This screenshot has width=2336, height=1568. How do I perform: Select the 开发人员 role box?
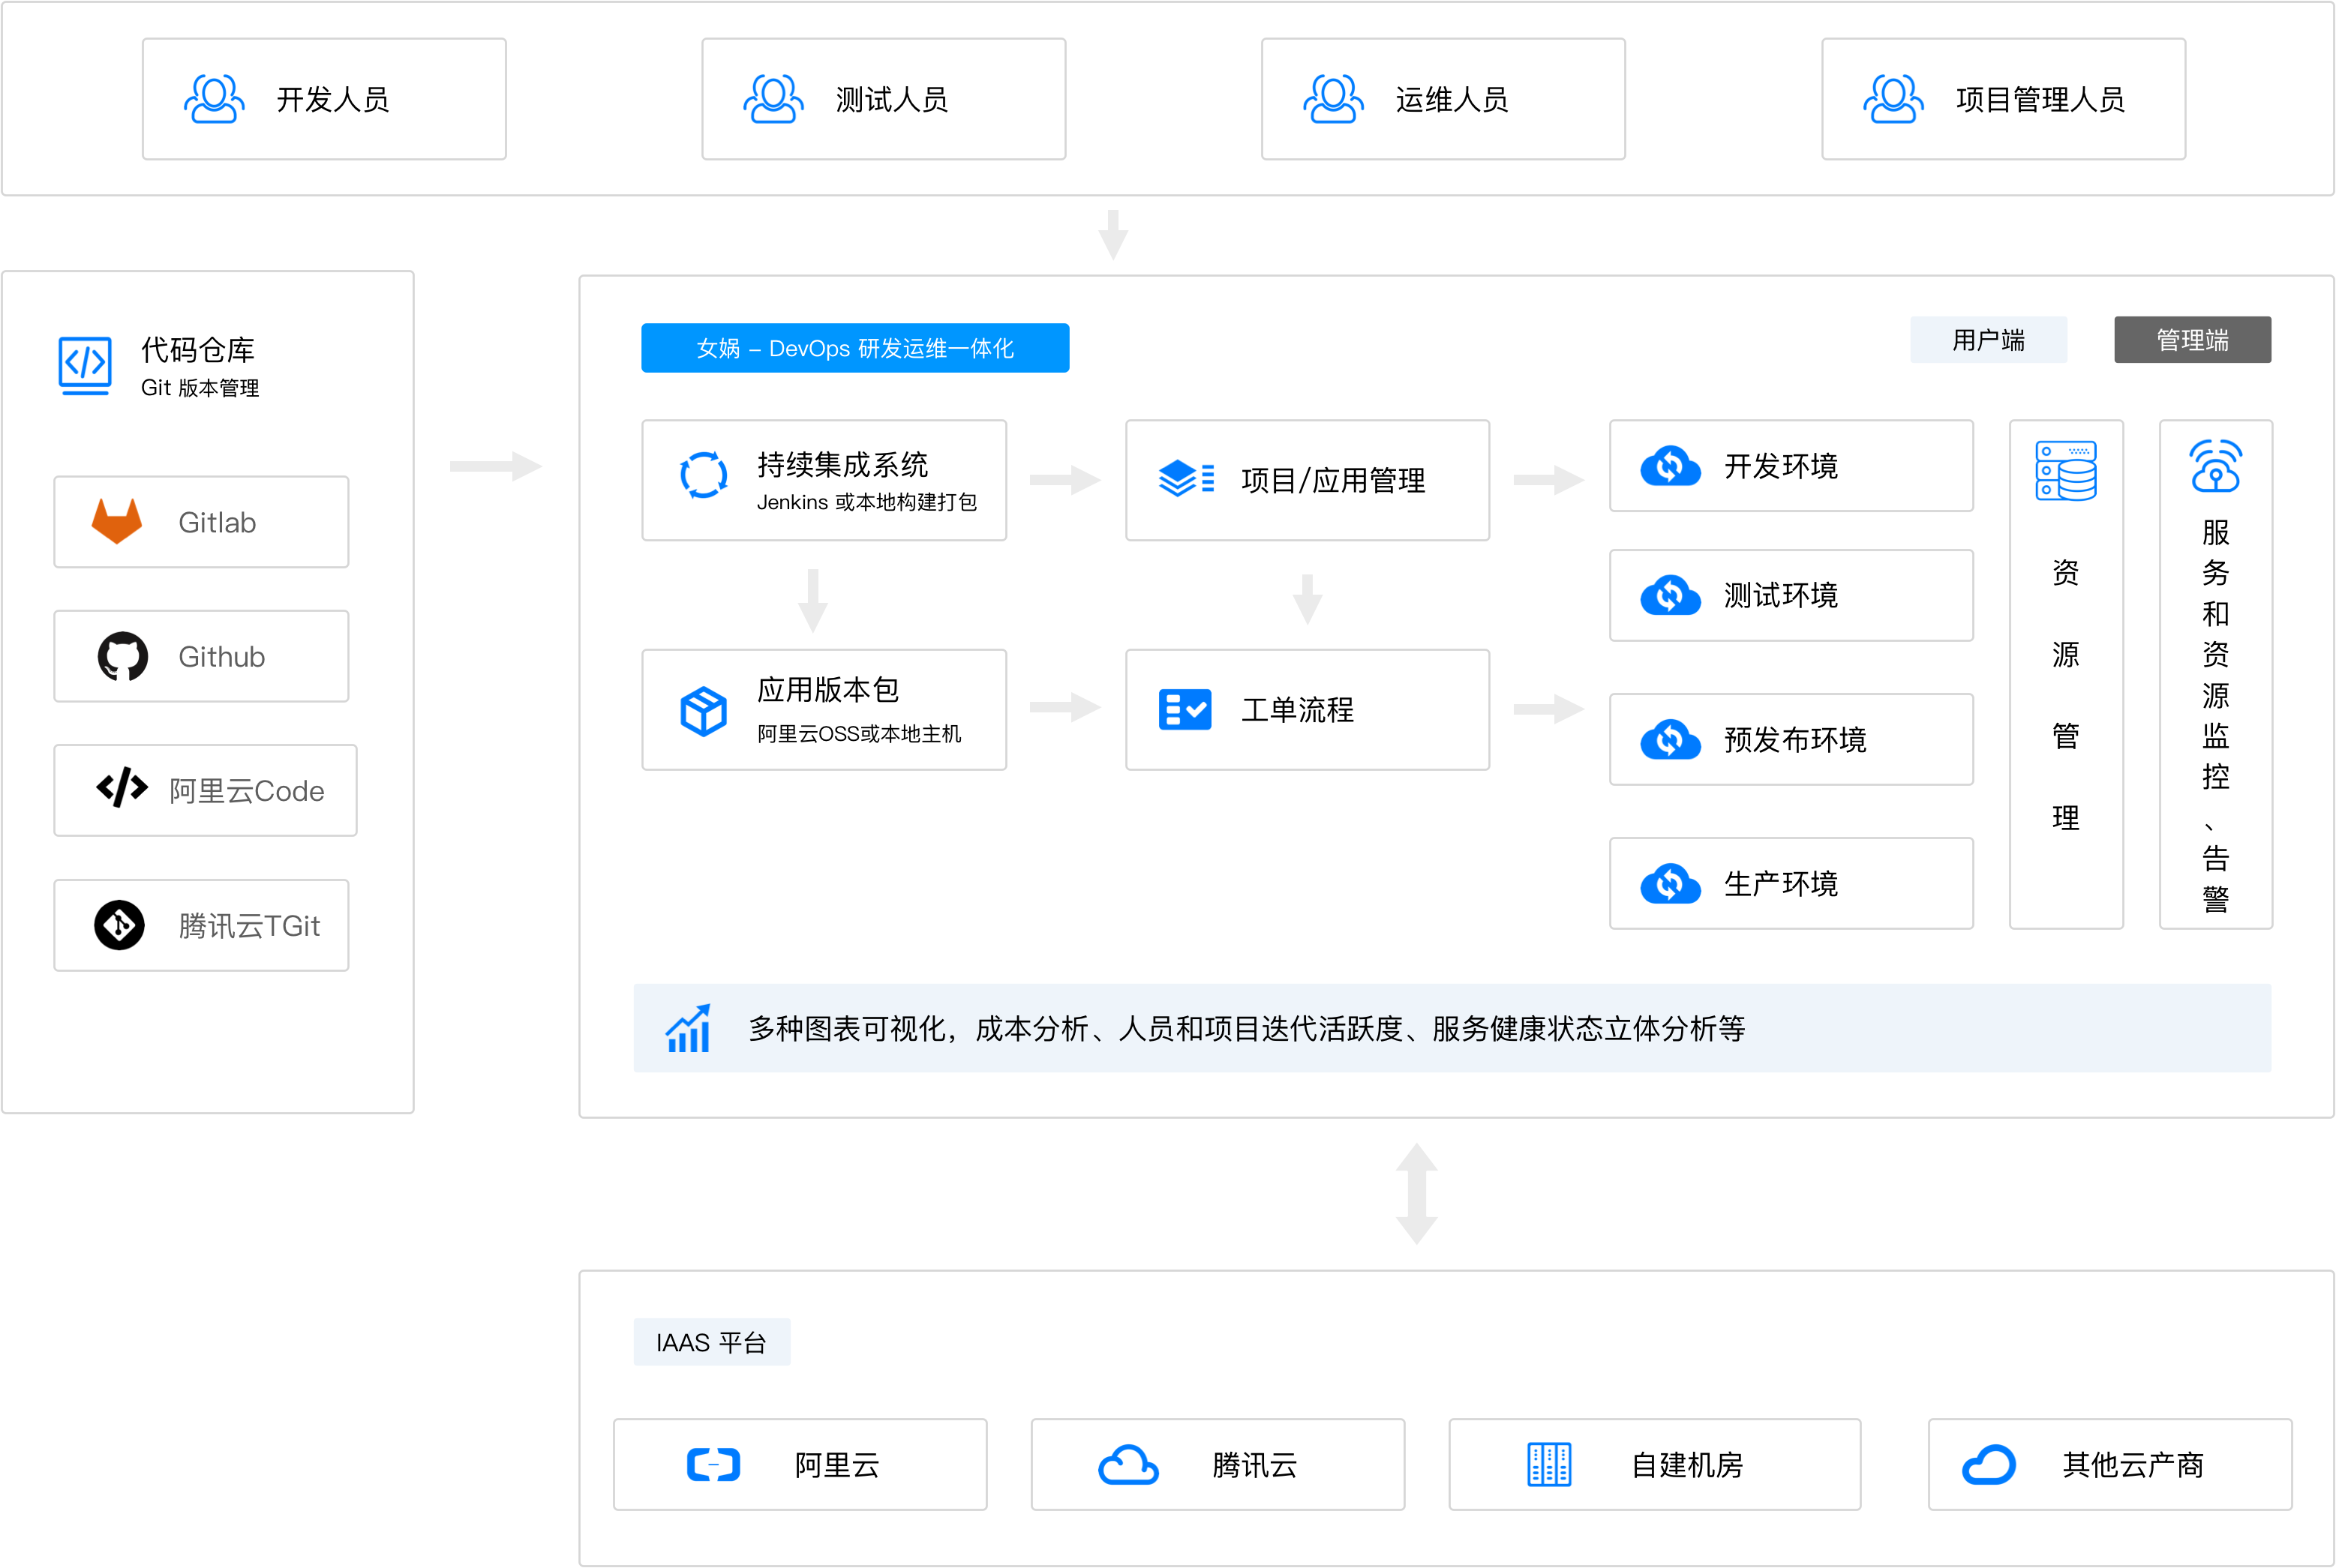click(324, 99)
